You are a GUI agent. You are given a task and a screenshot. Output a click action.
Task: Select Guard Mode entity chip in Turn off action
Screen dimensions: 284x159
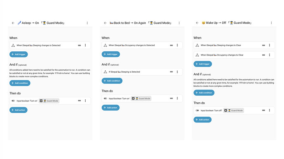pyautogui.click(x=233, y=111)
